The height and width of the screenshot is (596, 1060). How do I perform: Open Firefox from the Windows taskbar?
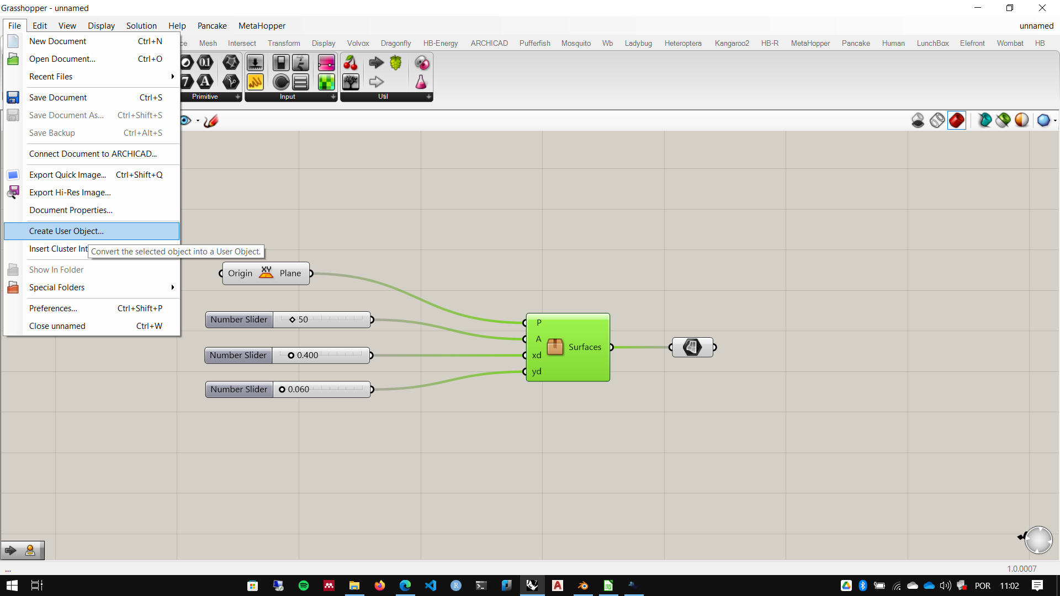coord(380,586)
